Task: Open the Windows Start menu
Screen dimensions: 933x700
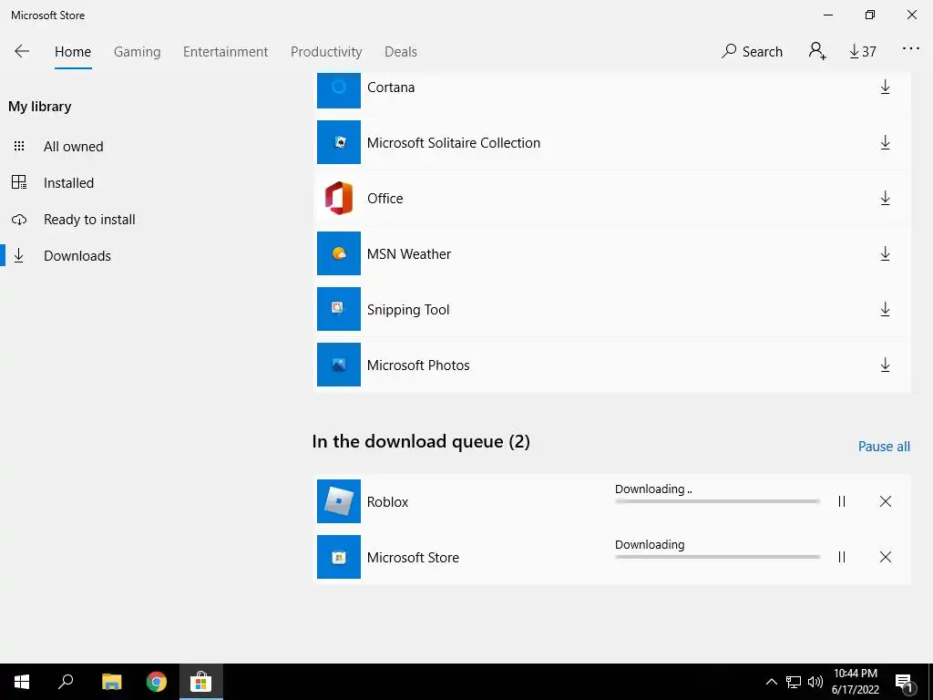Action: coord(22,682)
